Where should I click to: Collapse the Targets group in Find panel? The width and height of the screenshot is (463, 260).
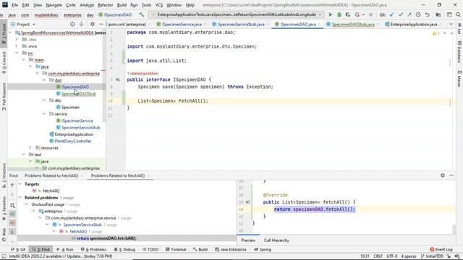click(x=20, y=184)
